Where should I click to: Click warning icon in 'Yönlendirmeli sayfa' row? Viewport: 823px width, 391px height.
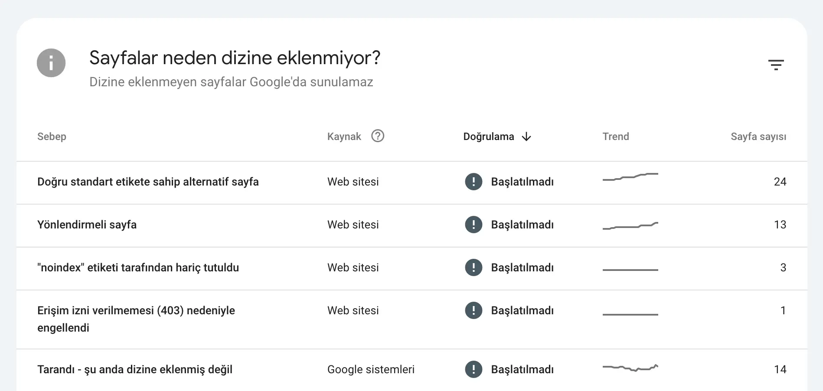pyautogui.click(x=474, y=225)
